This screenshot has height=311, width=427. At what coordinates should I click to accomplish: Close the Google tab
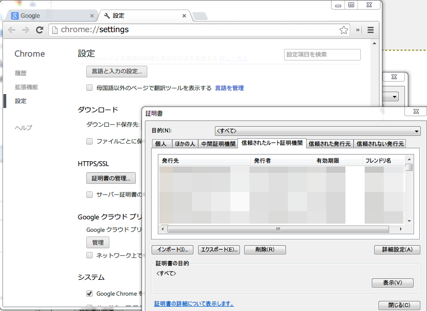point(92,16)
